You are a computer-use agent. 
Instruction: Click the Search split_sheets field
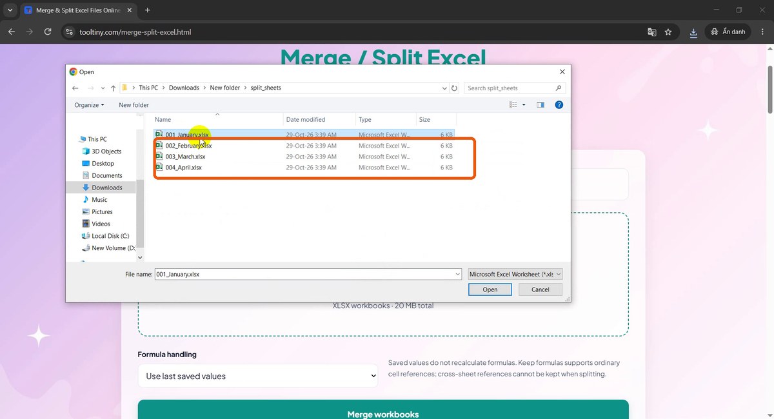(515, 88)
